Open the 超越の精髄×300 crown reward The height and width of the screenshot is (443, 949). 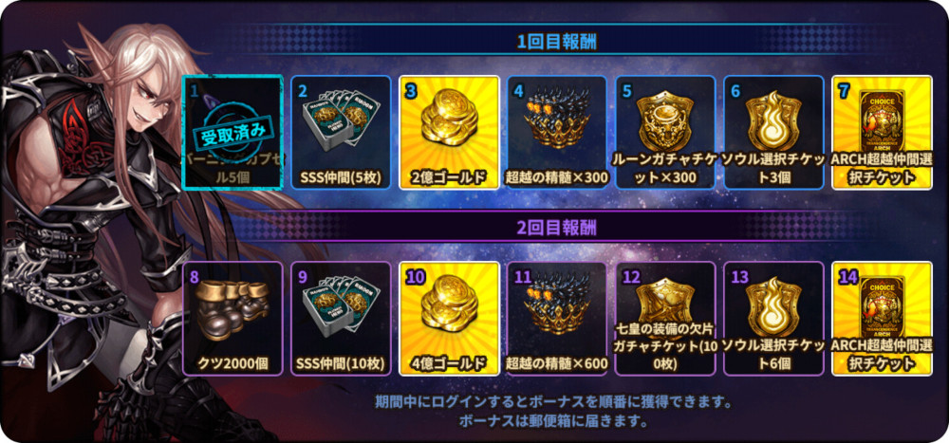coord(557,133)
